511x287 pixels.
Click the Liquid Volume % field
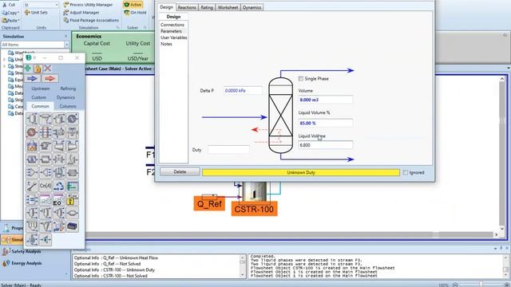click(x=326, y=123)
